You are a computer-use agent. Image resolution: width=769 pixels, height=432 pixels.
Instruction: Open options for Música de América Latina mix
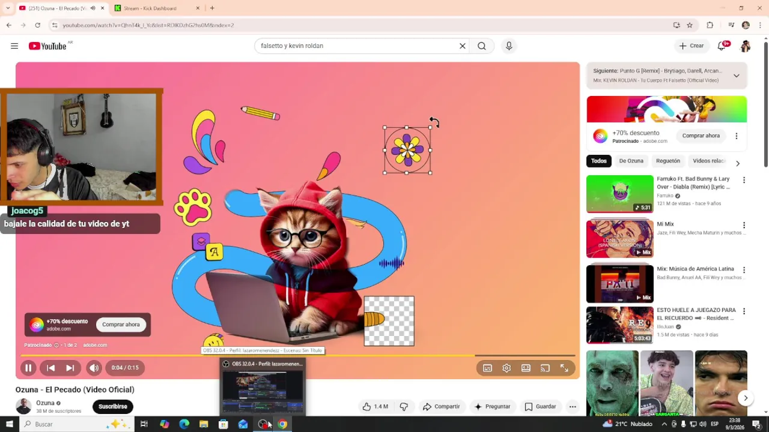tap(744, 270)
